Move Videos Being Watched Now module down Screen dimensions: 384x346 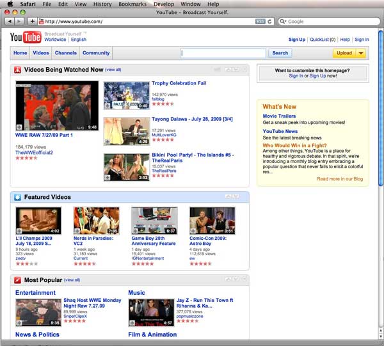point(236,70)
